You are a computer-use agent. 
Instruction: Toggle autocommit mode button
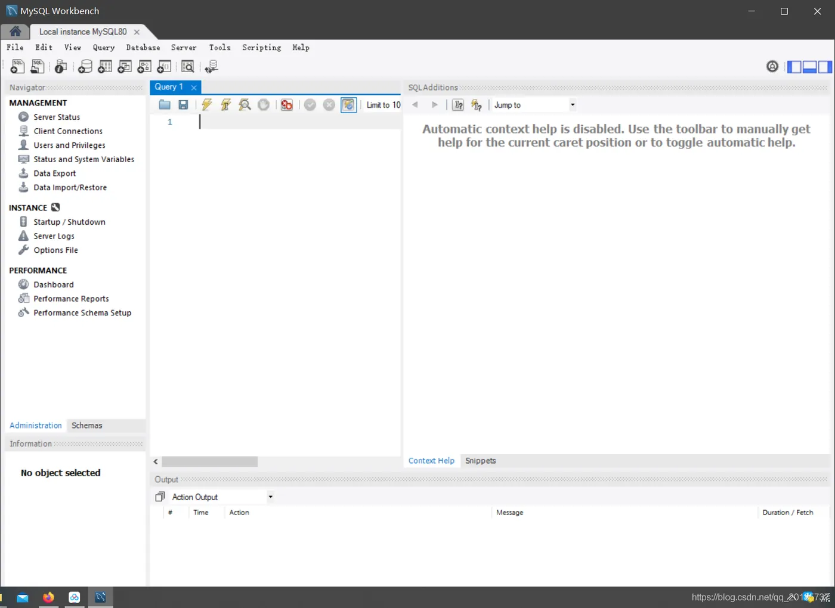[x=348, y=105]
